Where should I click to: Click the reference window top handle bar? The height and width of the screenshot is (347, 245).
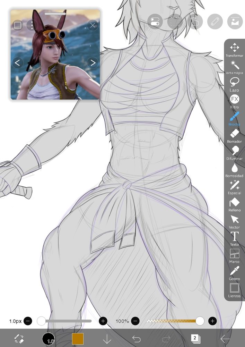click(x=55, y=14)
